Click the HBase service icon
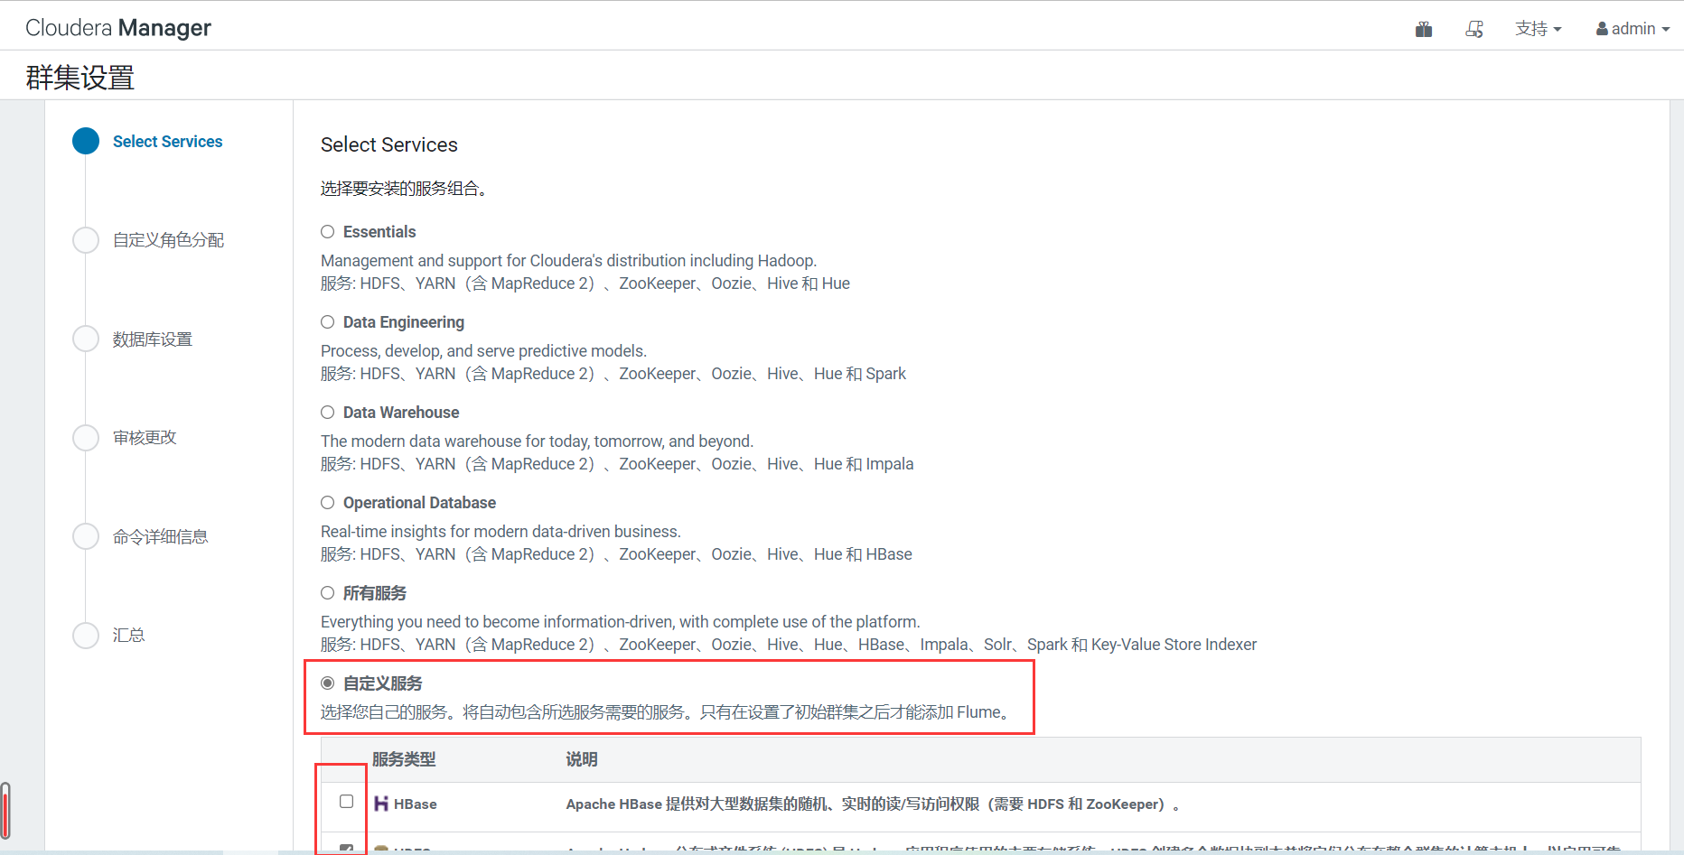Screen dimensions: 1684x855 click(x=381, y=804)
